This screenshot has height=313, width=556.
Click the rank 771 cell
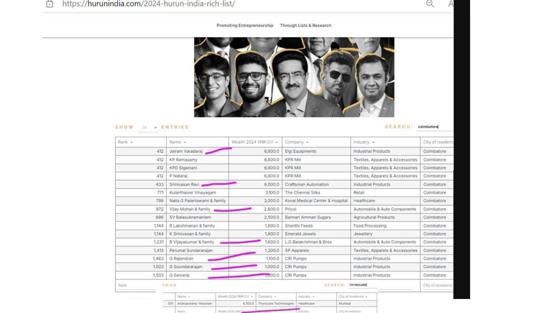pos(141,193)
